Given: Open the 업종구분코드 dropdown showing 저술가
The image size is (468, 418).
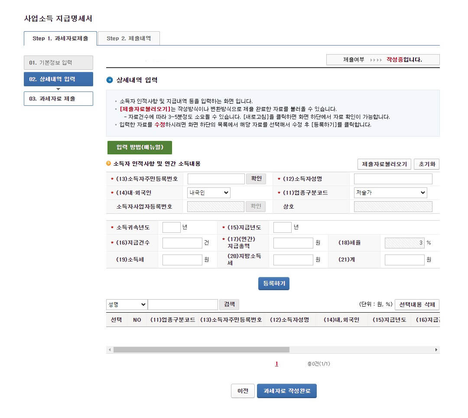Looking at the screenshot, I should click(x=390, y=193).
